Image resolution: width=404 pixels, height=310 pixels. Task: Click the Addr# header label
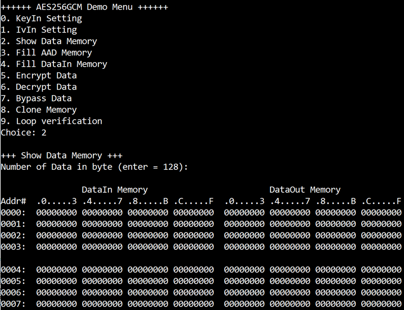tap(13, 201)
